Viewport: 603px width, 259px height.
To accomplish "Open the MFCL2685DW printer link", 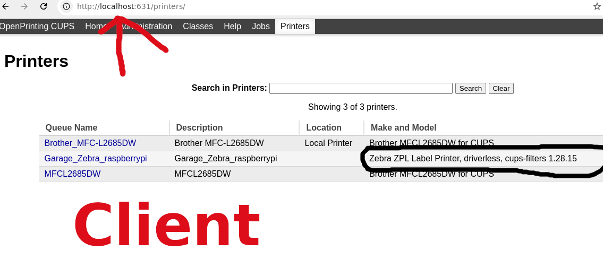I will (72, 174).
